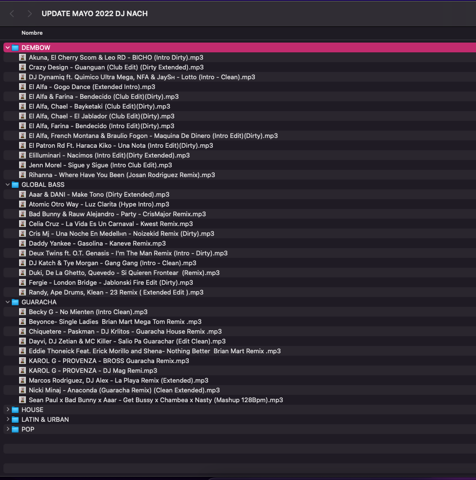Viewport: 476px width, 480px height.
Task: Sort by the Nombre column header
Action: [x=32, y=33]
